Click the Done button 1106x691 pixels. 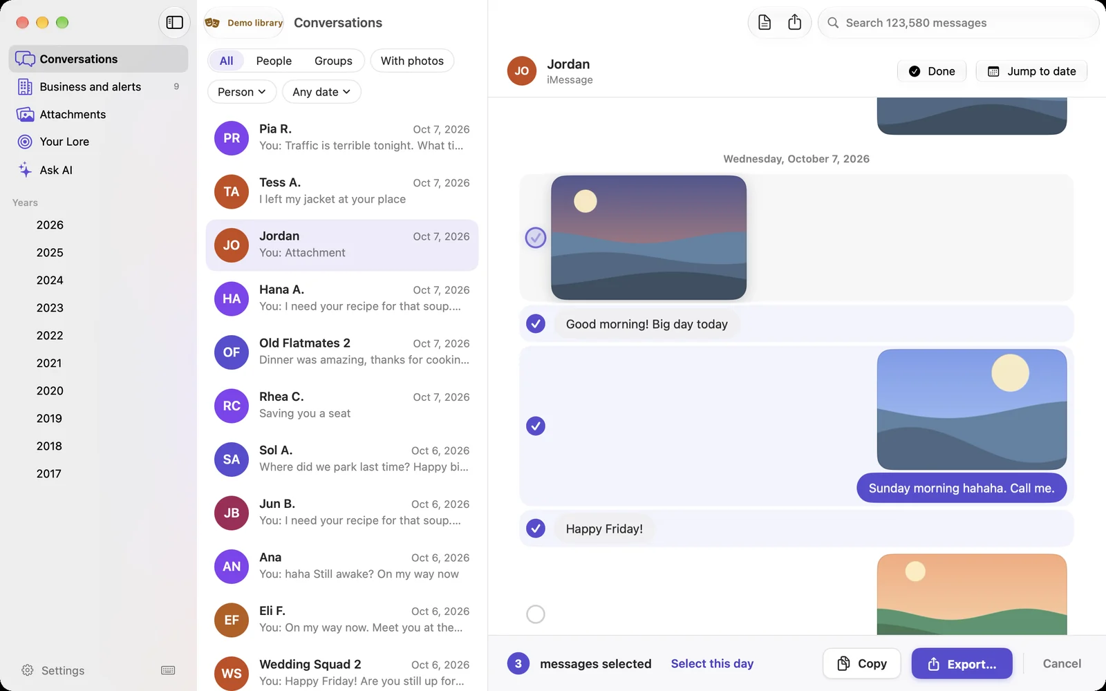pos(932,71)
